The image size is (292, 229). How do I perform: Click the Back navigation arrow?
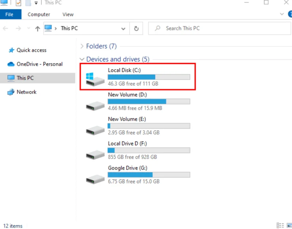click(x=5, y=28)
